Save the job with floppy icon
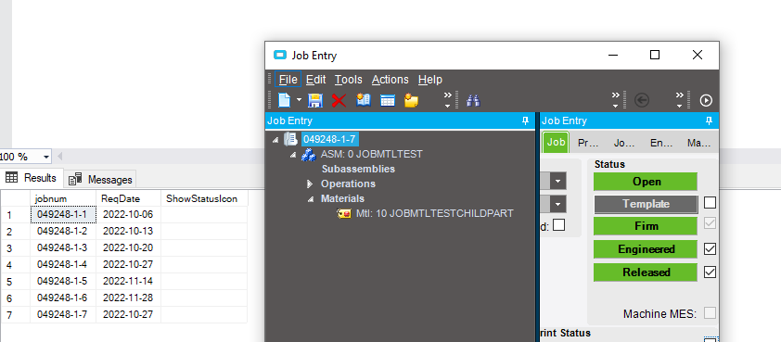781x342 pixels. (x=314, y=100)
